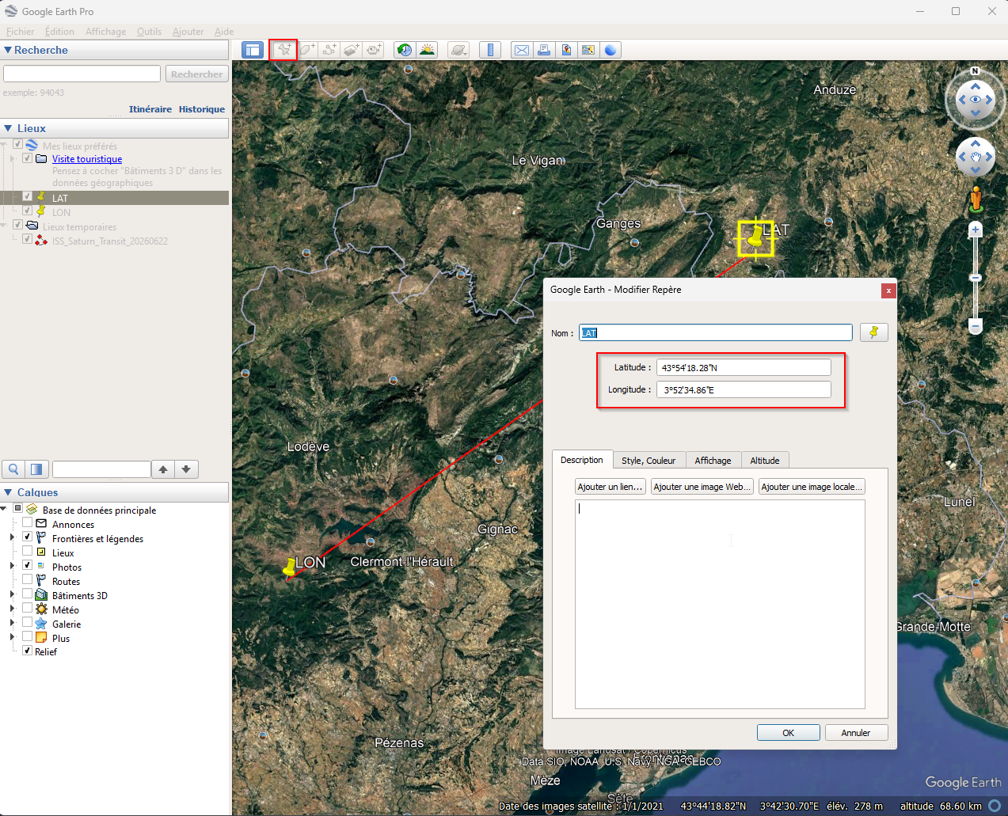Expand the Météo layer
The height and width of the screenshot is (816, 1008).
12,609
